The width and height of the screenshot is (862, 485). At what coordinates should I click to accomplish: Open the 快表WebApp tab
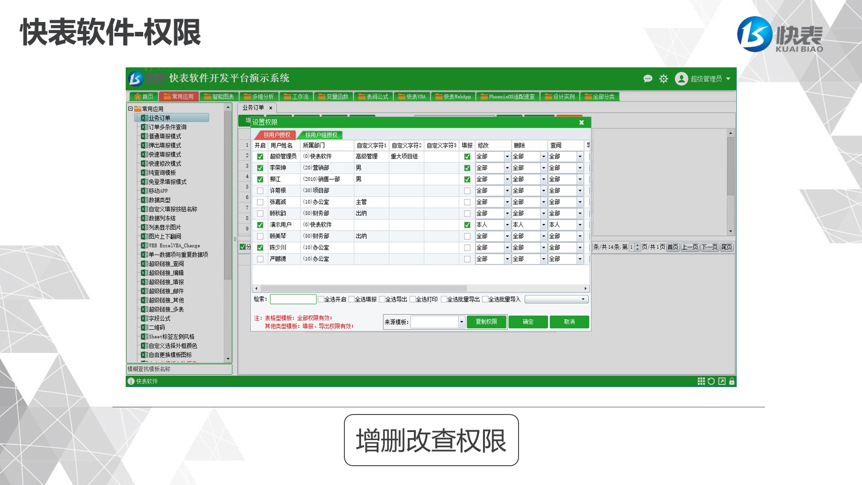pos(453,97)
